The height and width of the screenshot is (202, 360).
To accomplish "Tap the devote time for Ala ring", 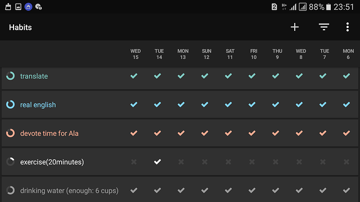I will point(10,133).
